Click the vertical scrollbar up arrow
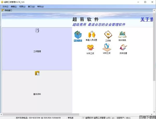The height and width of the screenshot is (119, 156). [x=154, y=10]
